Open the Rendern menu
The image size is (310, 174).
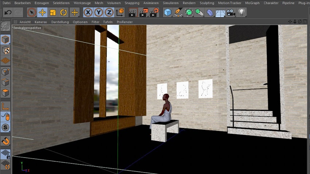[189, 3]
